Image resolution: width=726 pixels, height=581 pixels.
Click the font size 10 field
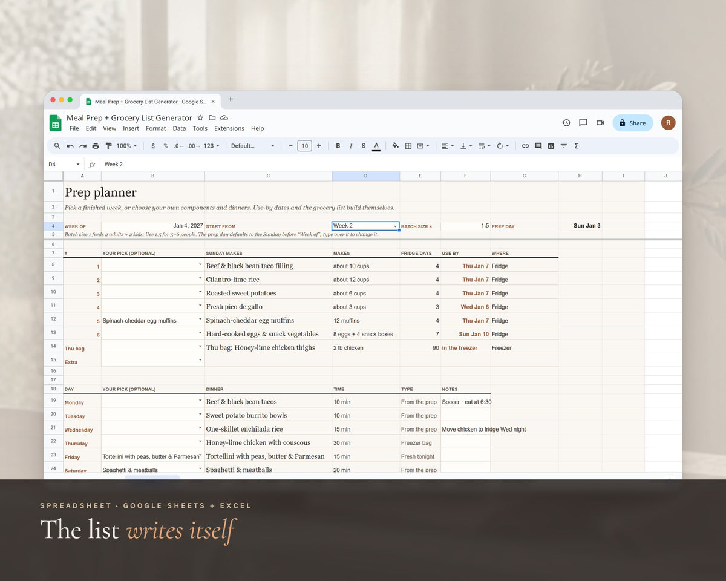pyautogui.click(x=305, y=146)
